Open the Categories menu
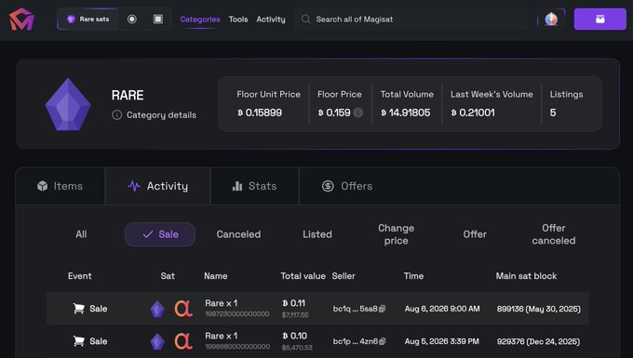The width and height of the screenshot is (633, 358). pyautogui.click(x=200, y=19)
